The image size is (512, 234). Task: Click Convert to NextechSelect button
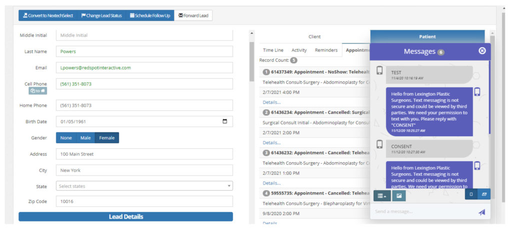click(x=47, y=15)
